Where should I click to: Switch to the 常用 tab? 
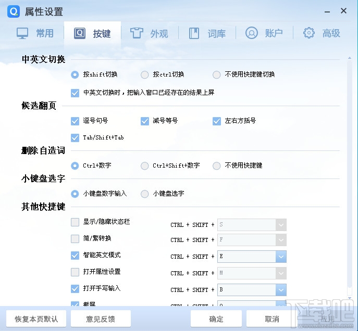(x=35, y=33)
